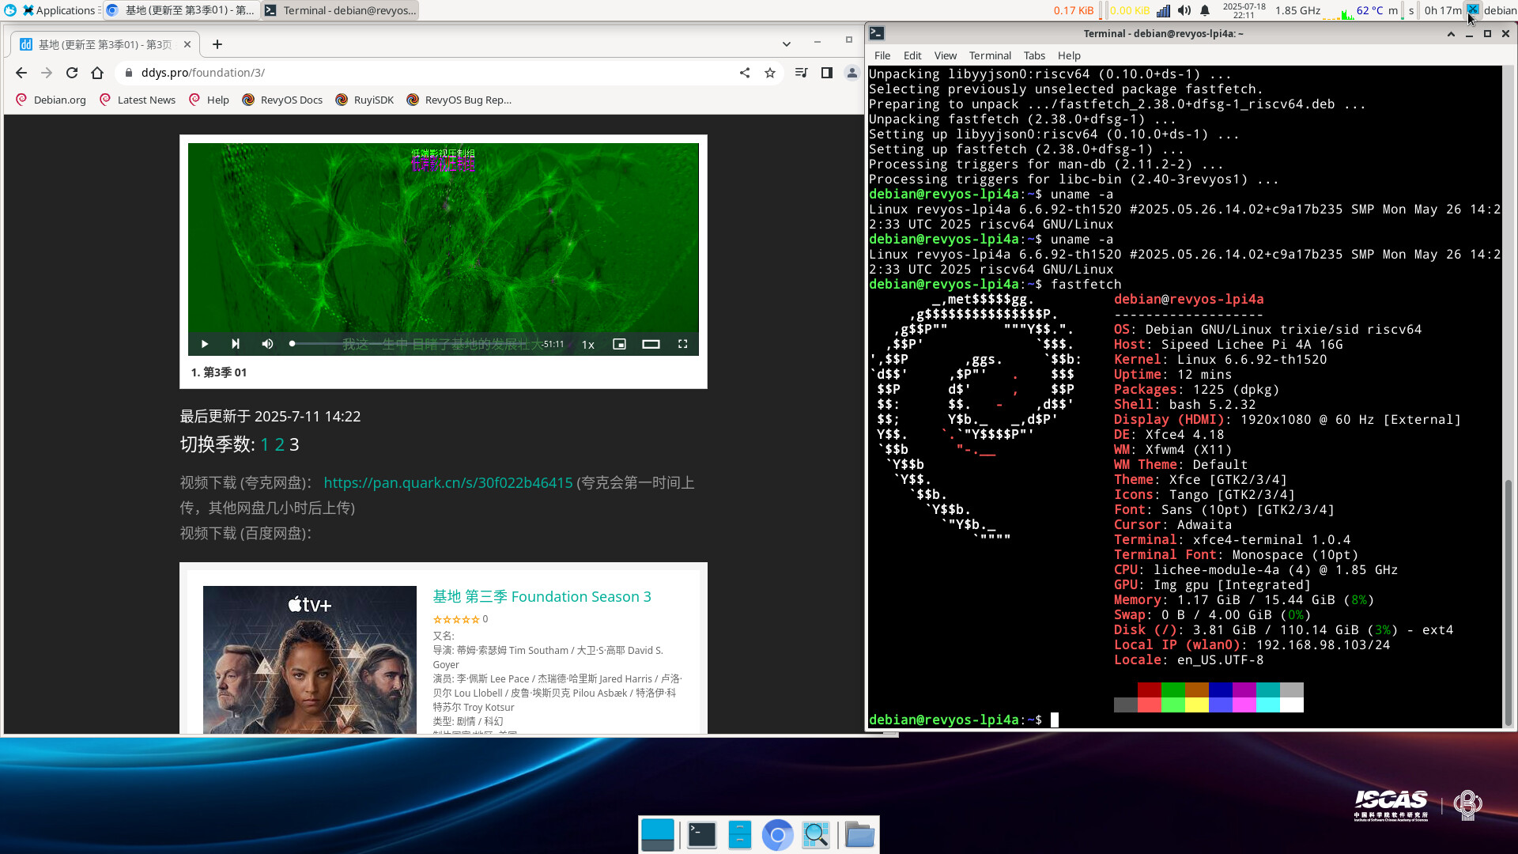Click the leftmost icon on the top panel
The width and height of the screenshot is (1518, 854).
10,10
